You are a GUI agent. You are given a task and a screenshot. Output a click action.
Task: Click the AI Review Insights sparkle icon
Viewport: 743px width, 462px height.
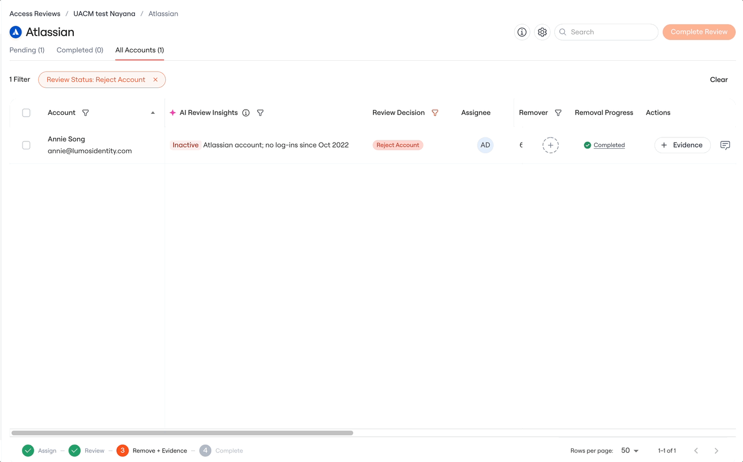click(173, 113)
